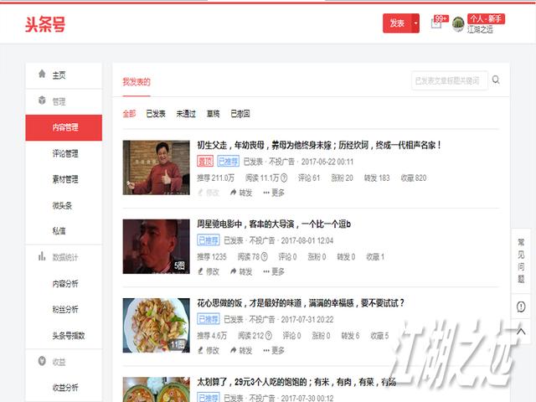Filter articles by 全部
Viewport: 536px width, 402px height.
129,114
